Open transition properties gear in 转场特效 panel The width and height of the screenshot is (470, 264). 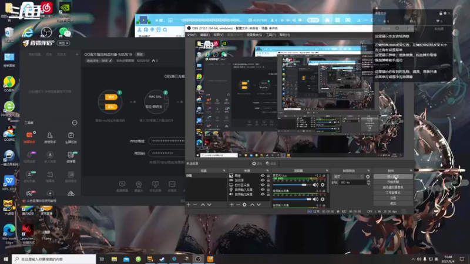point(368,177)
